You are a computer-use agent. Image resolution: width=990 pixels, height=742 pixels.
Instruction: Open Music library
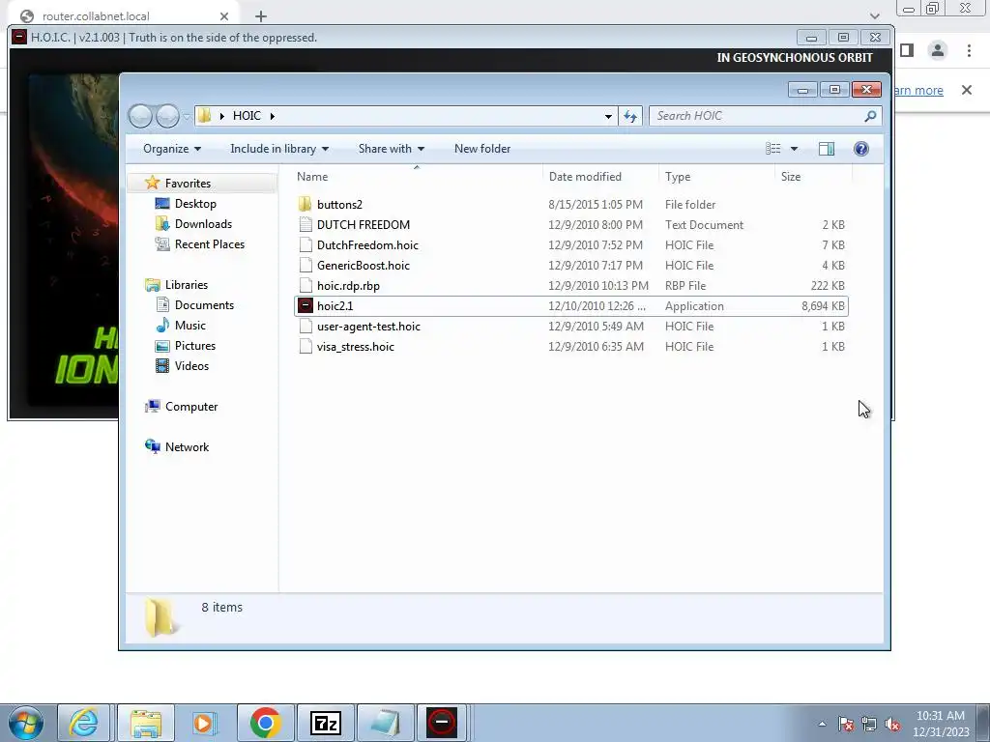pyautogui.click(x=189, y=325)
